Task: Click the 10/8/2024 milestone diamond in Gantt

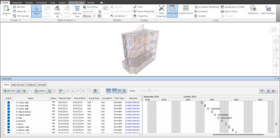Action: (208, 109)
